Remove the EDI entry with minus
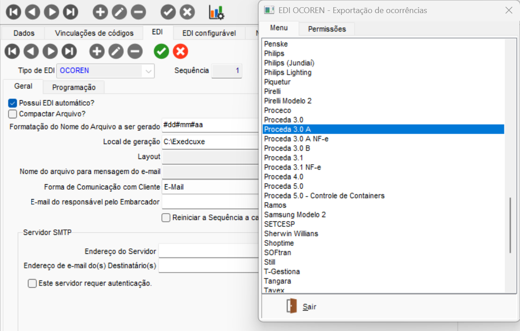Screen dimensions: 520x331 [135, 51]
